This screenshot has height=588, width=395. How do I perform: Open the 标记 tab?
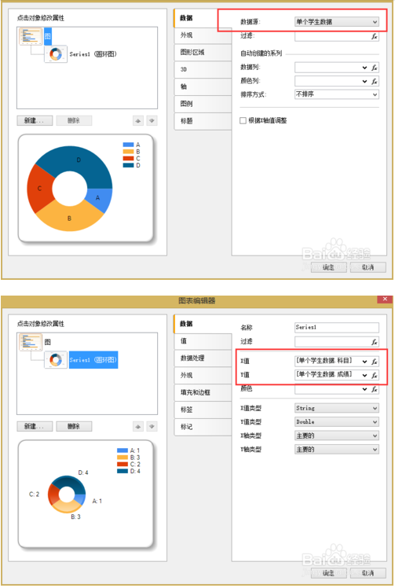(x=203, y=427)
